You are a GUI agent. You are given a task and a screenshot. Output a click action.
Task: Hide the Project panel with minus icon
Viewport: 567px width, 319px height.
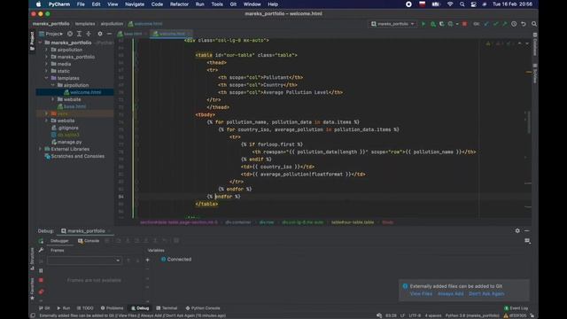tap(109, 34)
